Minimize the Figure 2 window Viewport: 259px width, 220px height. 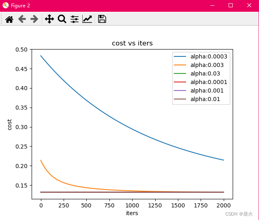coord(212,5)
